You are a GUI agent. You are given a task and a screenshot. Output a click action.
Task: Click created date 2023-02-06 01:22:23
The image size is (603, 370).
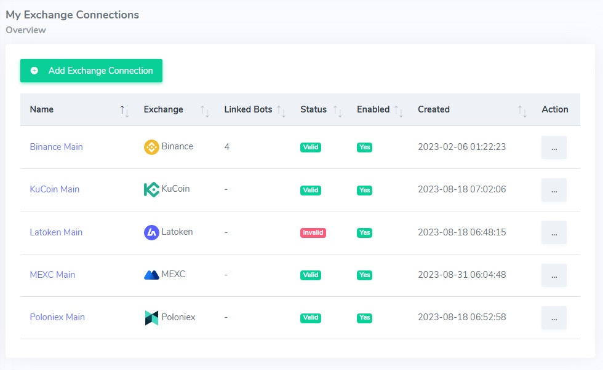462,147
